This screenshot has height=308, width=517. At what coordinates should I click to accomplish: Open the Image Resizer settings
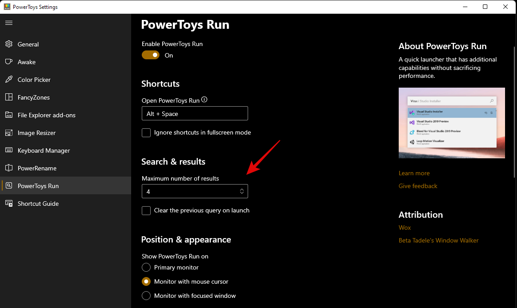[9, 133]
